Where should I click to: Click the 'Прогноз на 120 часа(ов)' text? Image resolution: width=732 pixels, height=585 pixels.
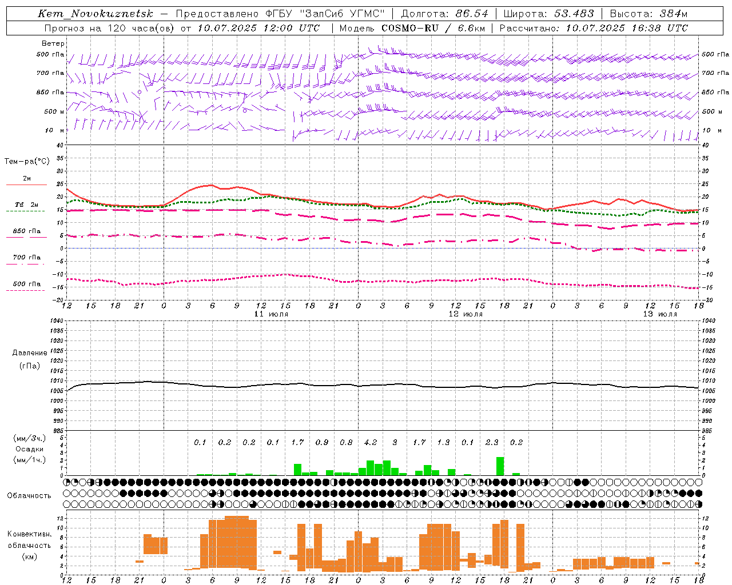(x=109, y=28)
